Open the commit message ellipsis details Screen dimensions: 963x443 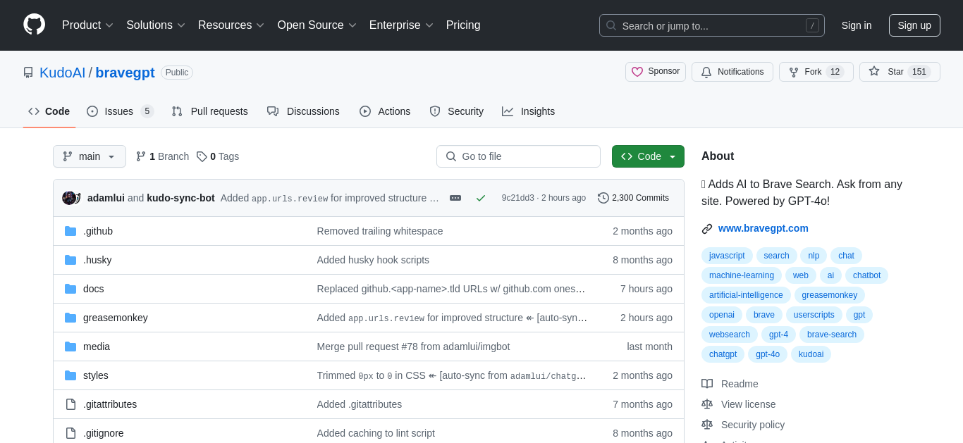point(455,198)
